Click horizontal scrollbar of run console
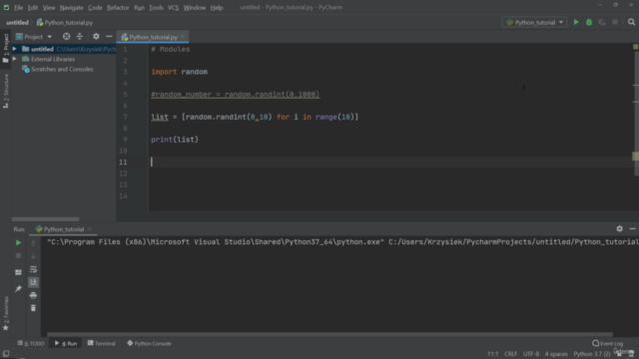Viewport: 639px width, 359px height. (329, 335)
